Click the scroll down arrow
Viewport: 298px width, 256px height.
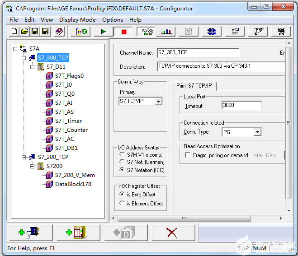[x=289, y=211]
